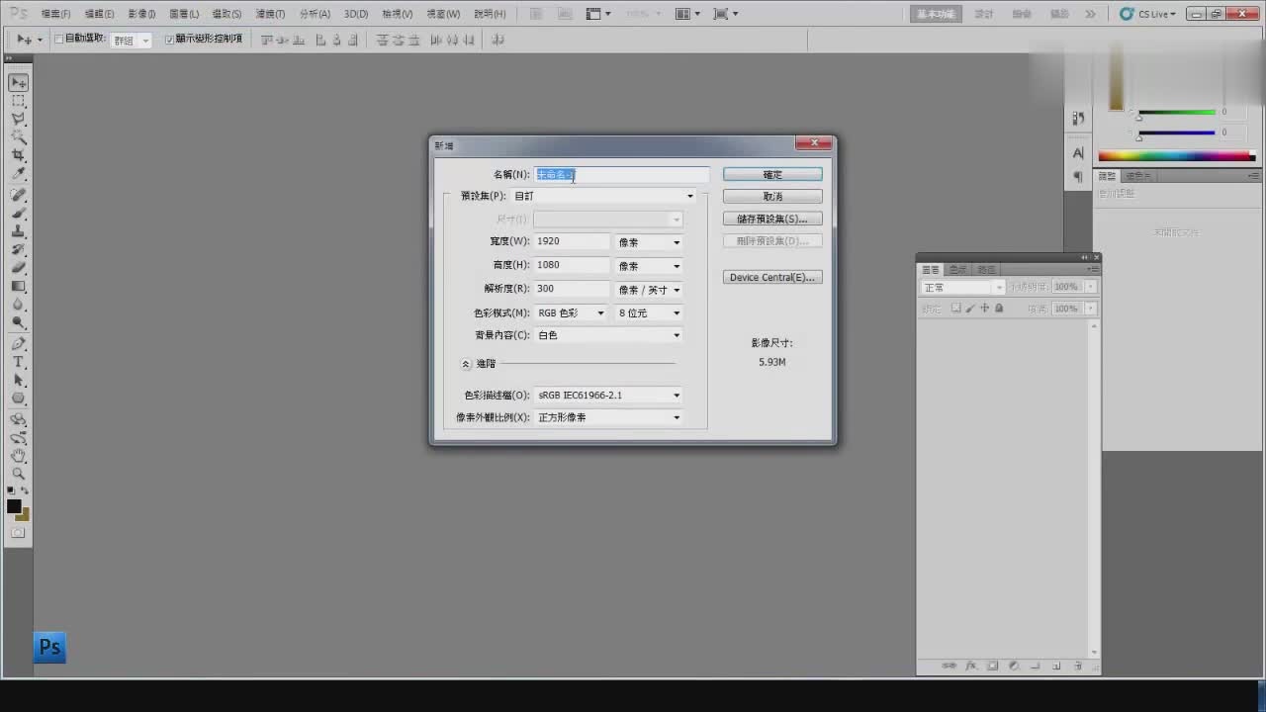Open the History panel icon in dock

[1078, 119]
